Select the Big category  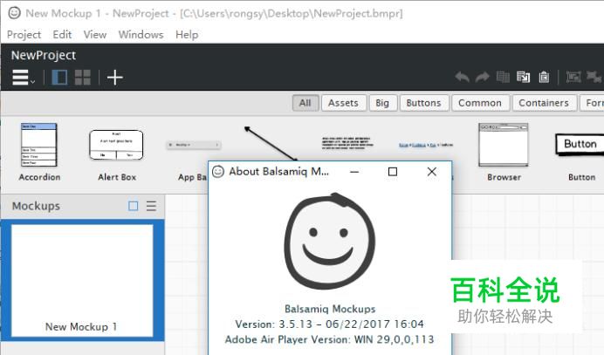[x=382, y=103]
